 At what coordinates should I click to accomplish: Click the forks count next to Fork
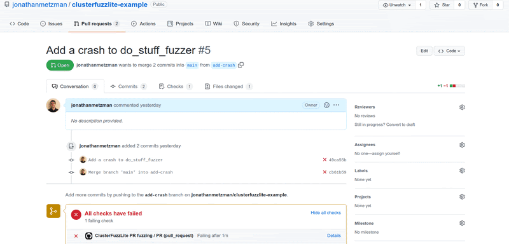498,5
